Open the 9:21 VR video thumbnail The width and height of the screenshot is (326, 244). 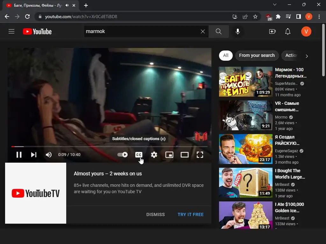pyautogui.click(x=245, y=115)
